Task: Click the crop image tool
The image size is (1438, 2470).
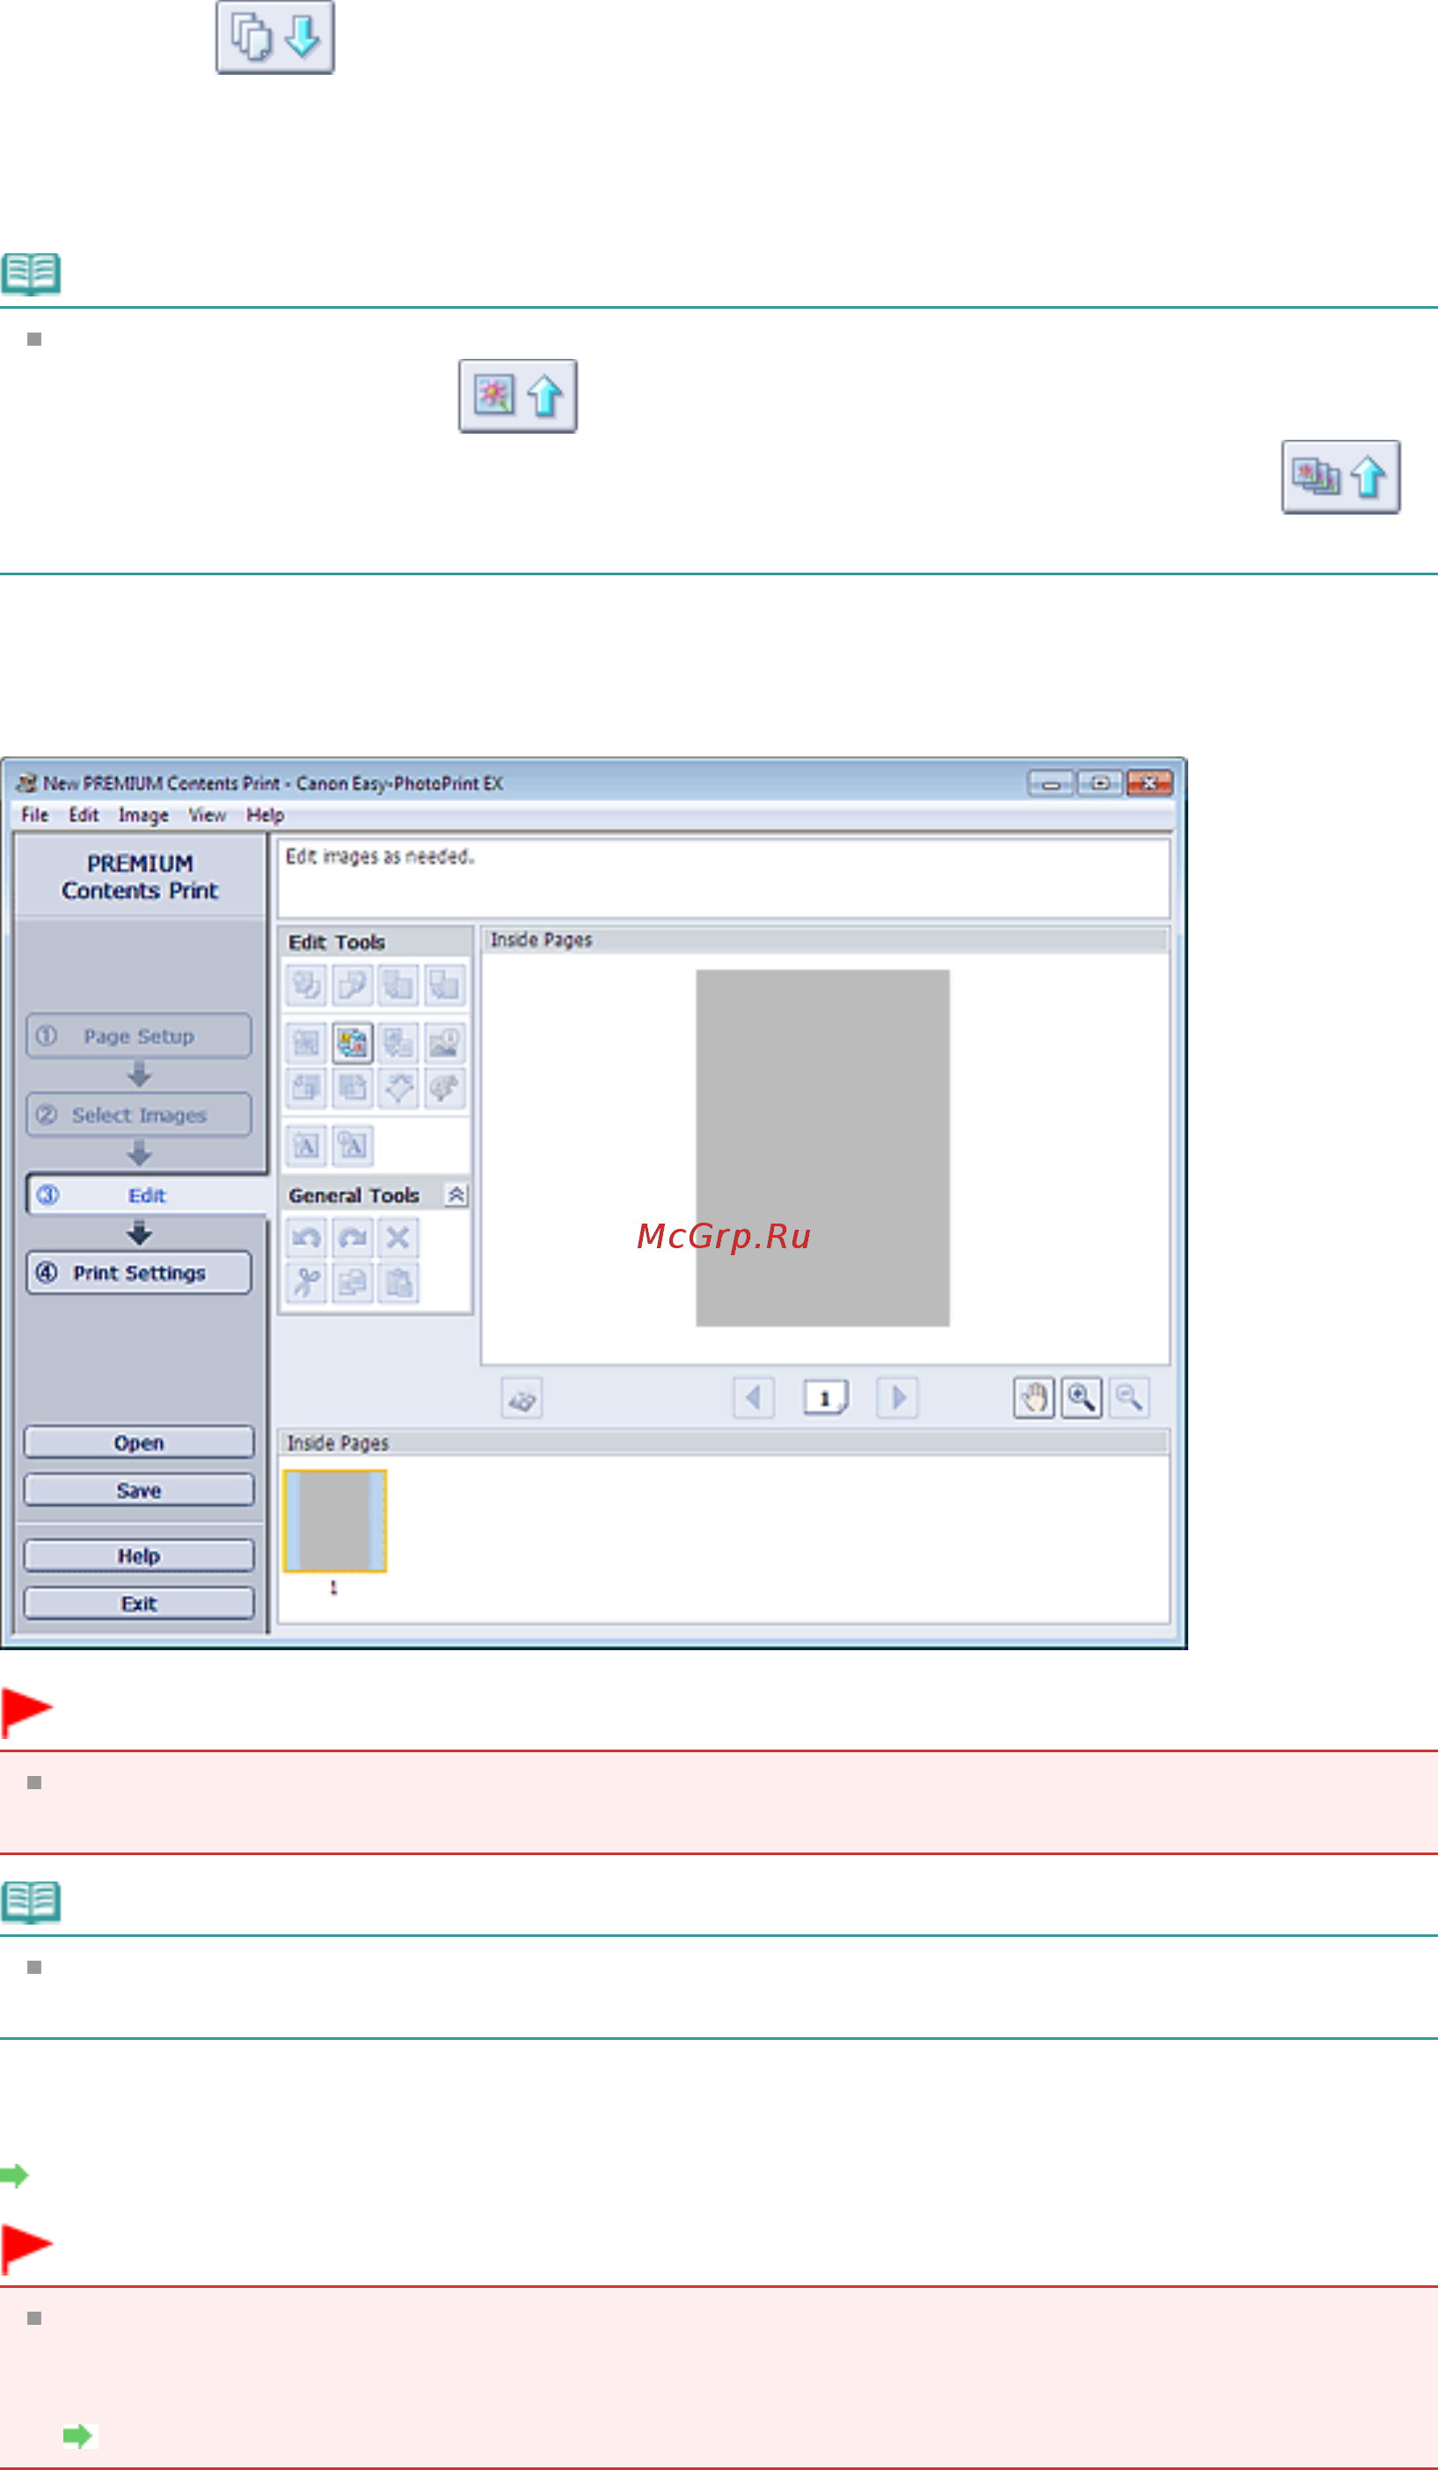Action: point(352,1088)
